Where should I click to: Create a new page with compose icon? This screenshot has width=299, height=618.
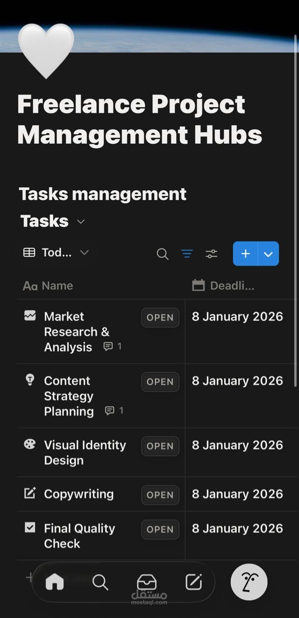[194, 582]
